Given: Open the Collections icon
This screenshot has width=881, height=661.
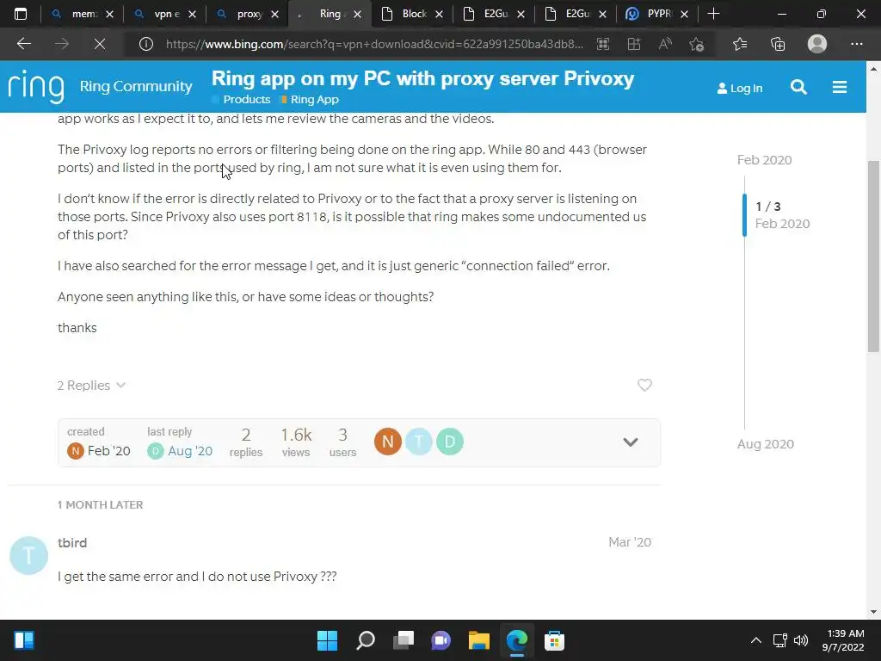Looking at the screenshot, I should 778,44.
